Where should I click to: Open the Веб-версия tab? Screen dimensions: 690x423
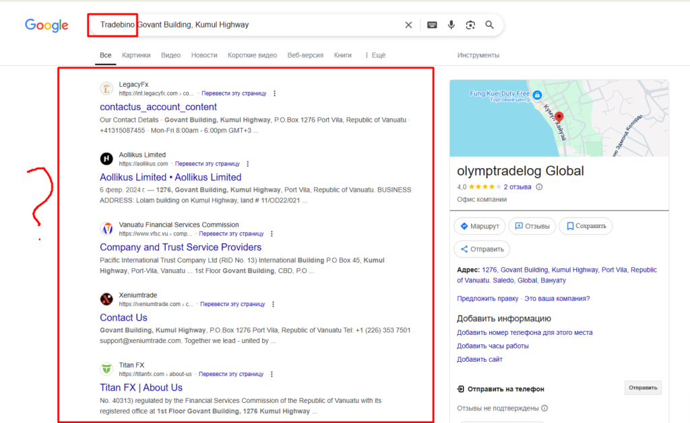(305, 55)
